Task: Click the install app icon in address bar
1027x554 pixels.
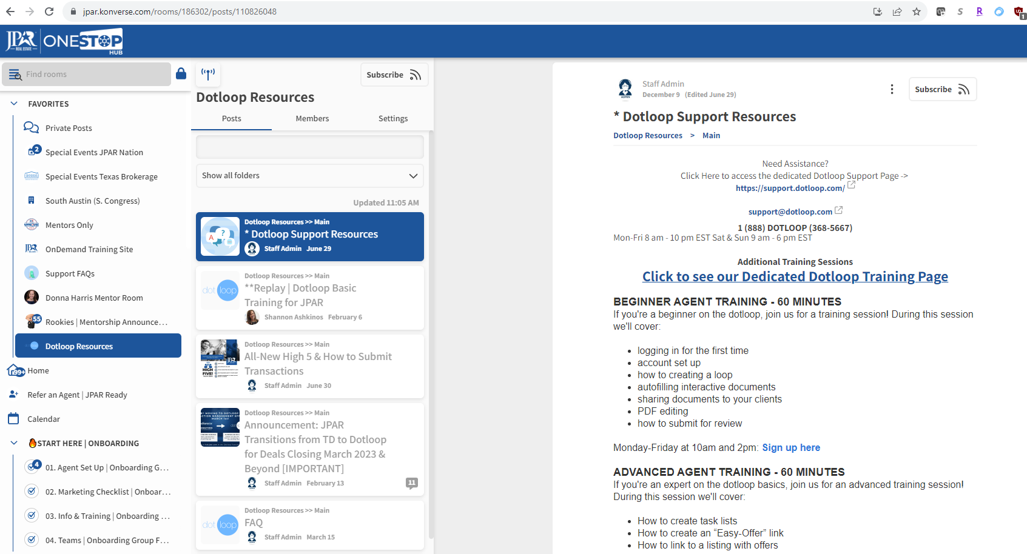Action: coord(878,12)
